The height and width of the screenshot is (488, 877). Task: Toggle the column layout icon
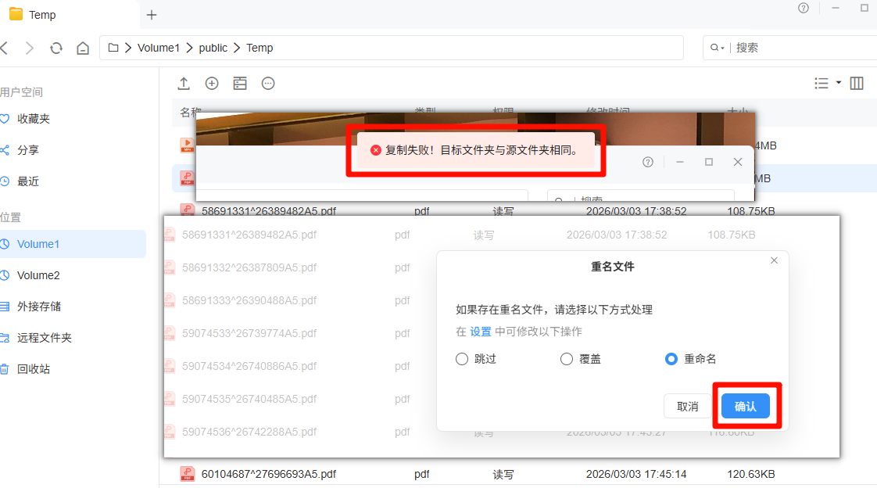click(857, 84)
